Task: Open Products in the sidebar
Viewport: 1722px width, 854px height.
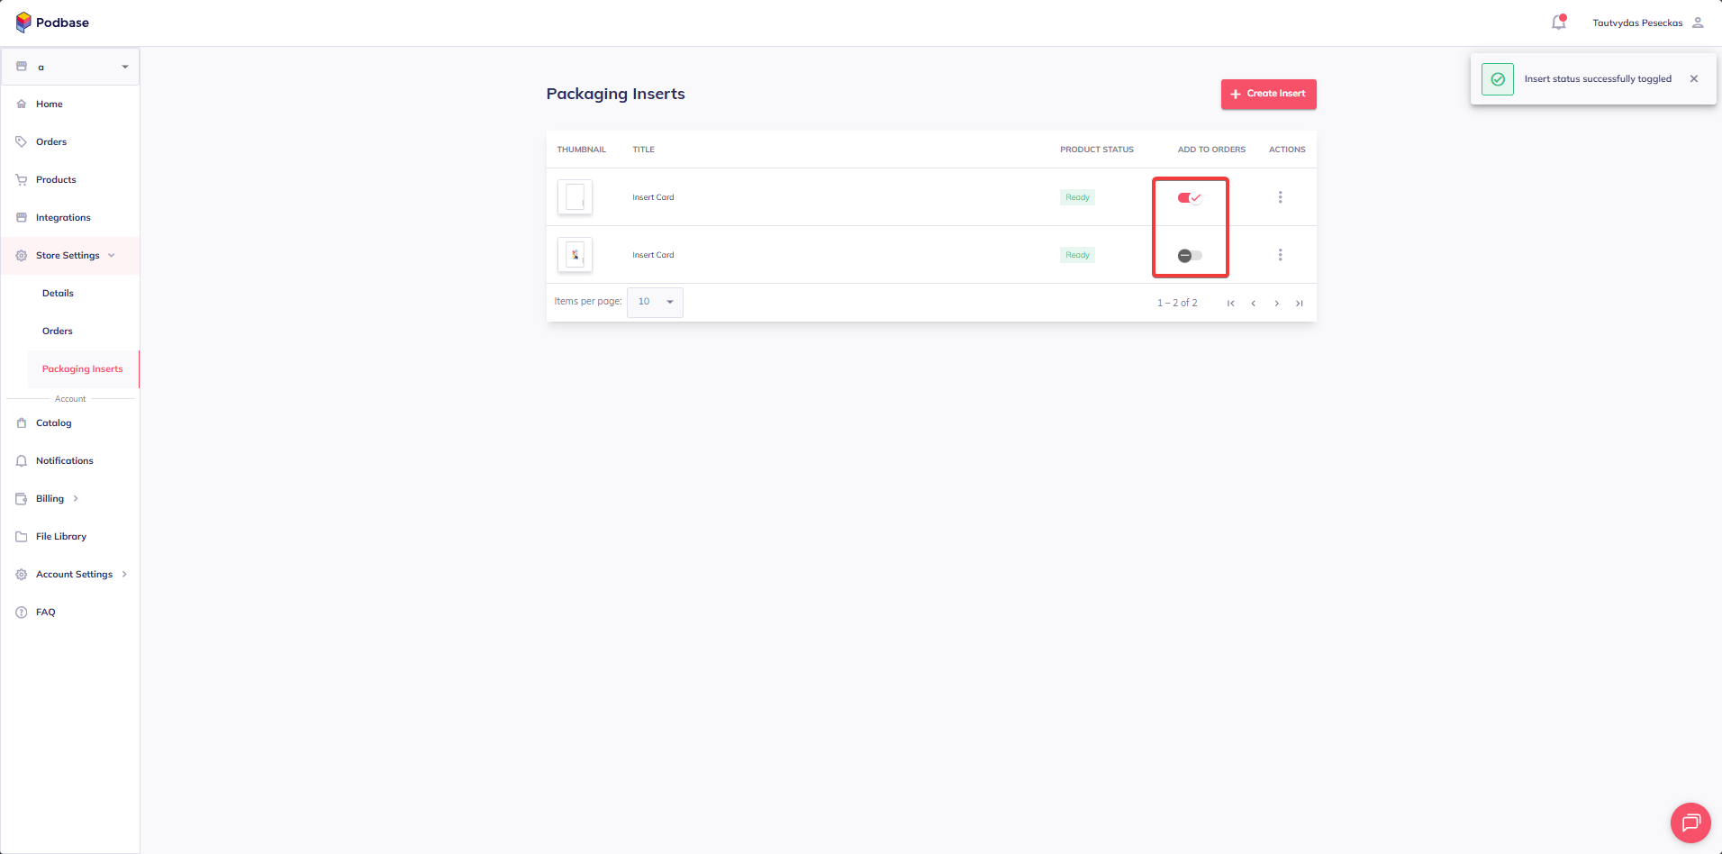Action: pos(56,180)
